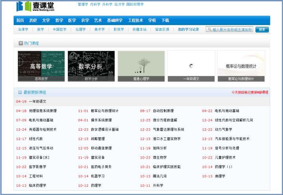The image size is (283, 195).
Task: Click the 影视学 sub-nav link
Action: [119, 29]
